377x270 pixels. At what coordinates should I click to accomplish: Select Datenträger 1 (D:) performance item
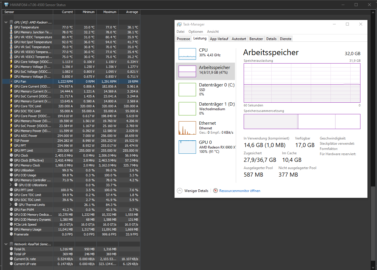tap(205, 109)
